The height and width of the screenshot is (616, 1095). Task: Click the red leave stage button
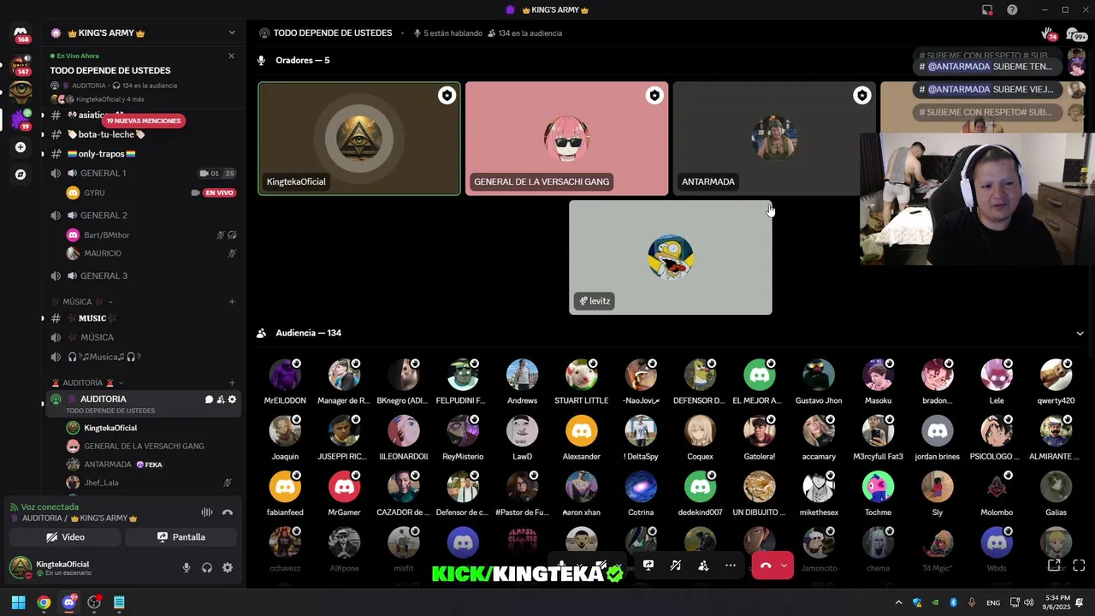[766, 566]
